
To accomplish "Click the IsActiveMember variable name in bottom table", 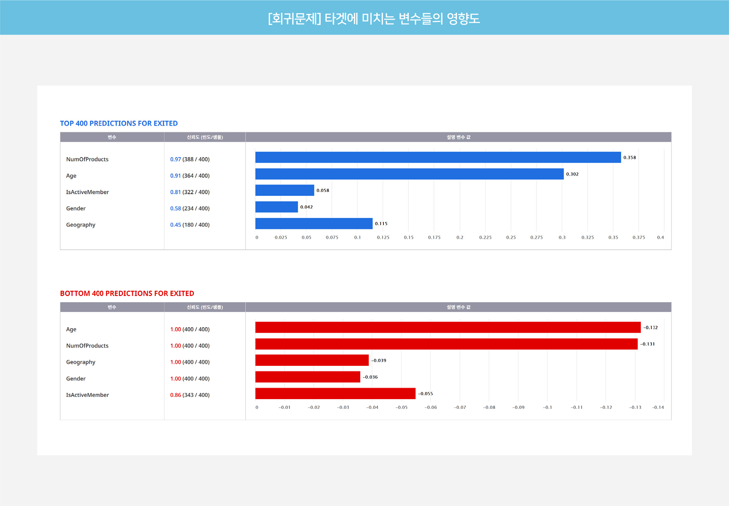I will click(x=88, y=395).
